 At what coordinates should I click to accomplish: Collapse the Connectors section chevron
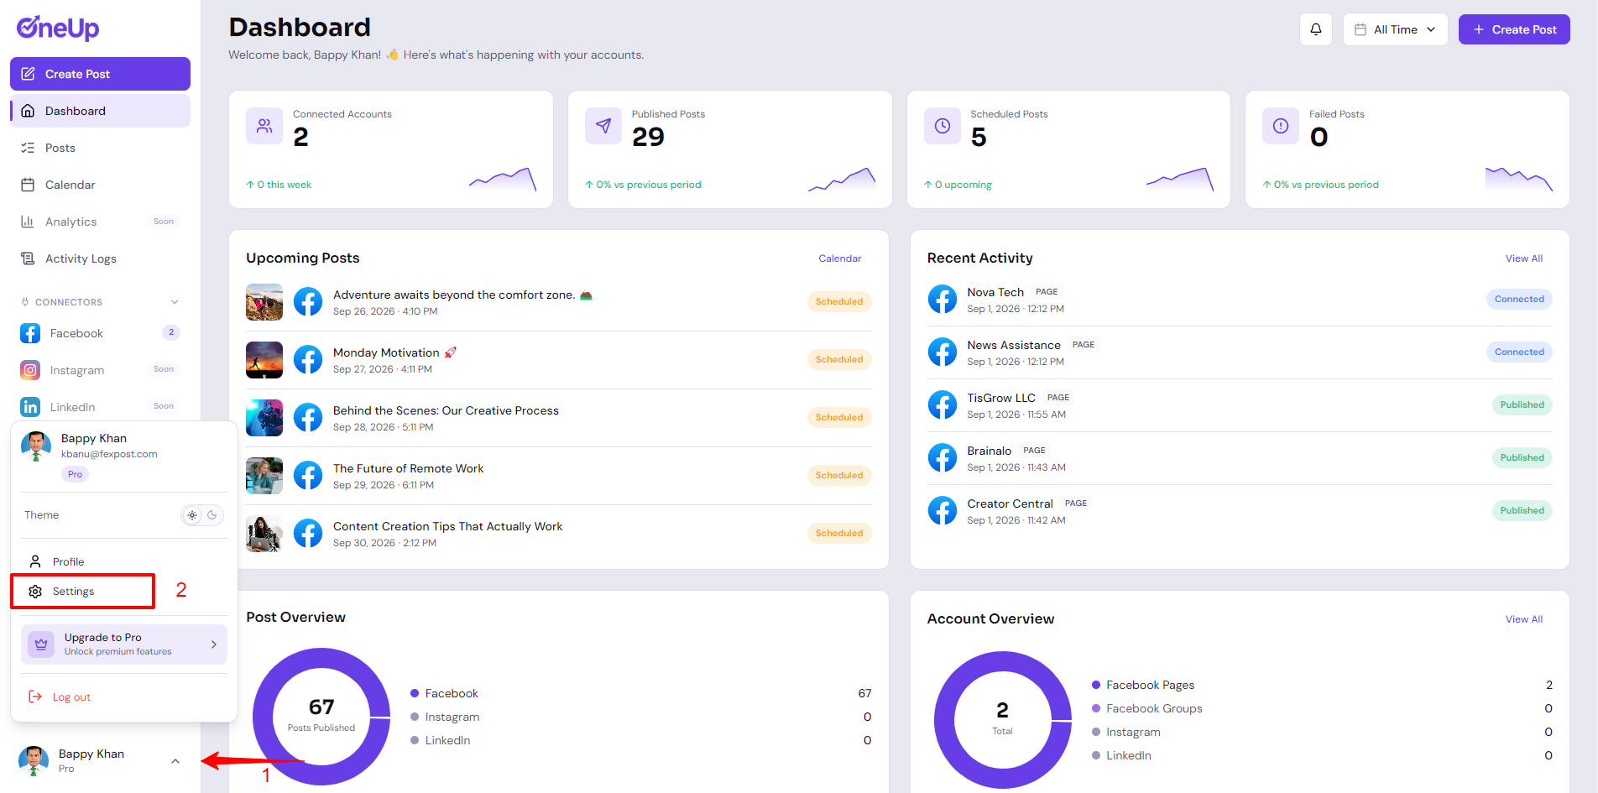click(x=175, y=302)
